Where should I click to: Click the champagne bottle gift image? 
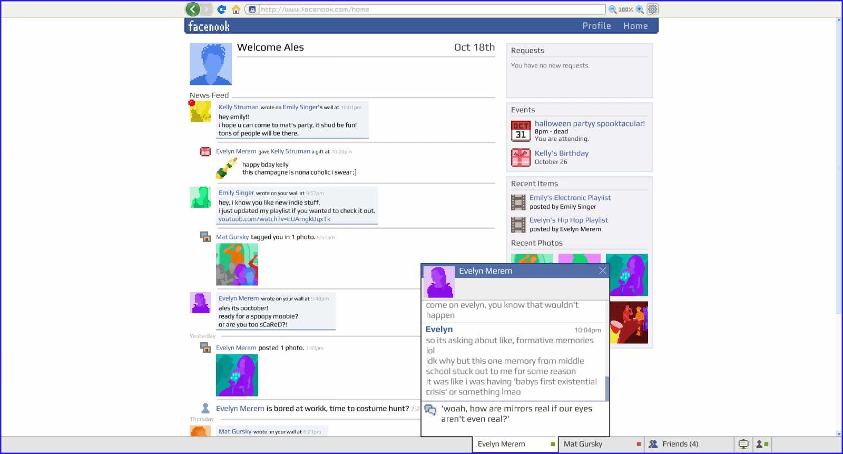227,168
